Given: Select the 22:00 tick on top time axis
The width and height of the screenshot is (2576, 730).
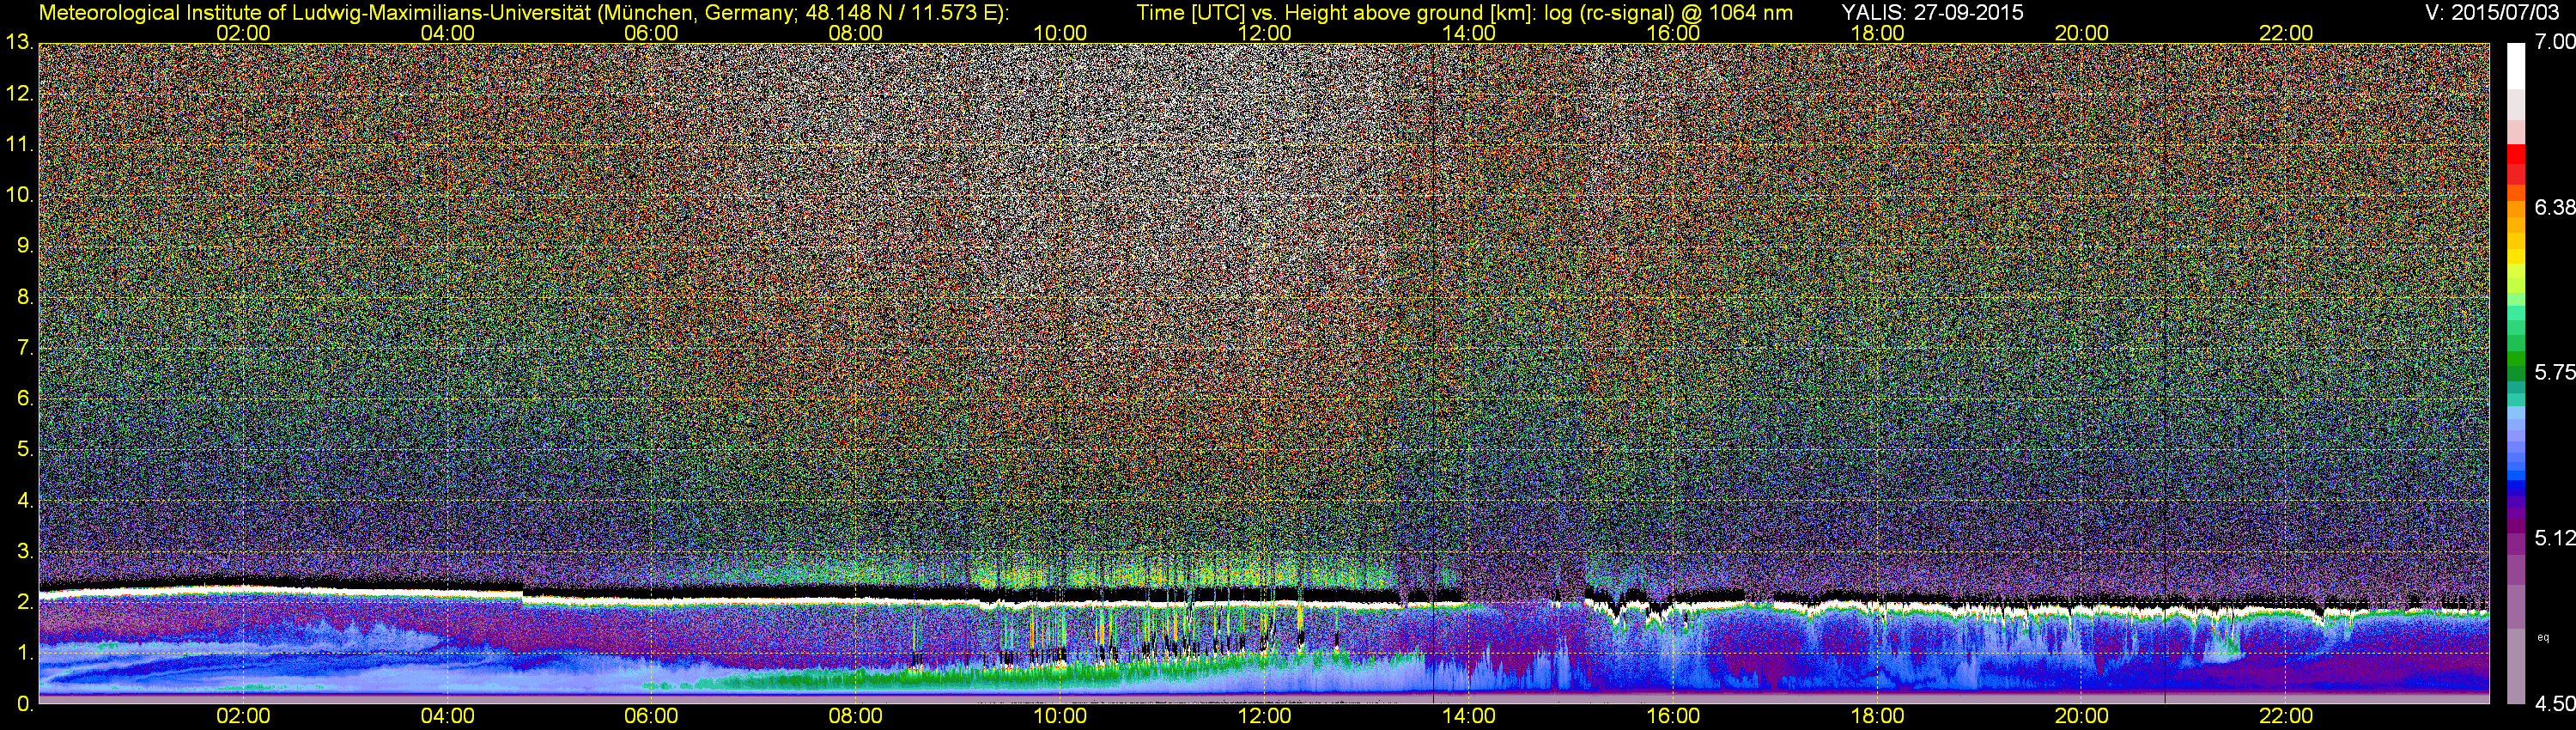Looking at the screenshot, I should (x=2286, y=33).
